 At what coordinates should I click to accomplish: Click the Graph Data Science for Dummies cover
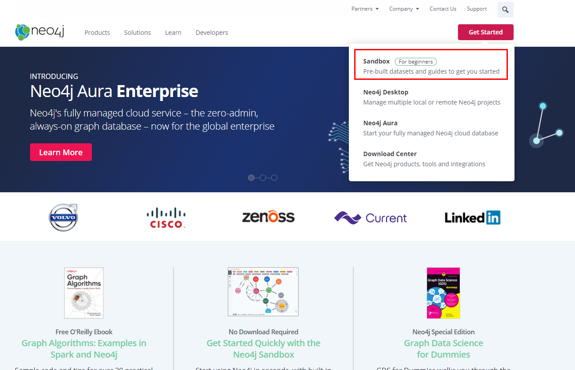[443, 293]
